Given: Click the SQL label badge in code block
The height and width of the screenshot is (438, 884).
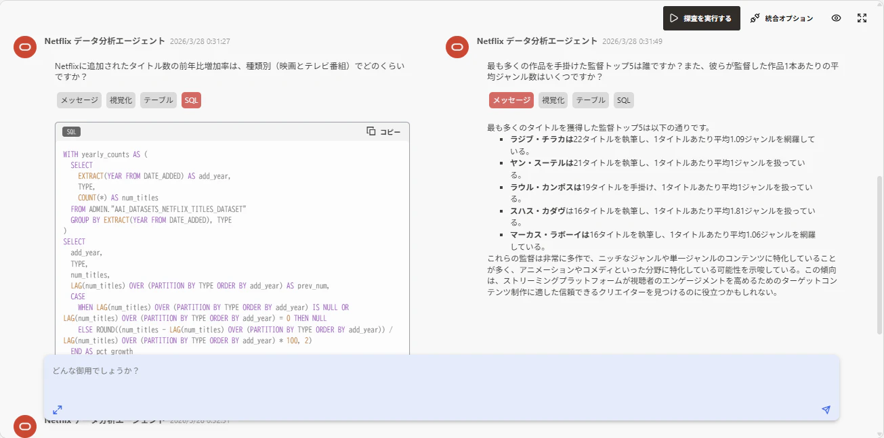Looking at the screenshot, I should 71,131.
